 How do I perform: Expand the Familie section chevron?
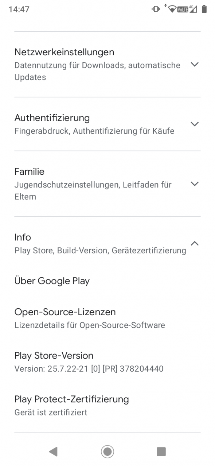(x=195, y=184)
